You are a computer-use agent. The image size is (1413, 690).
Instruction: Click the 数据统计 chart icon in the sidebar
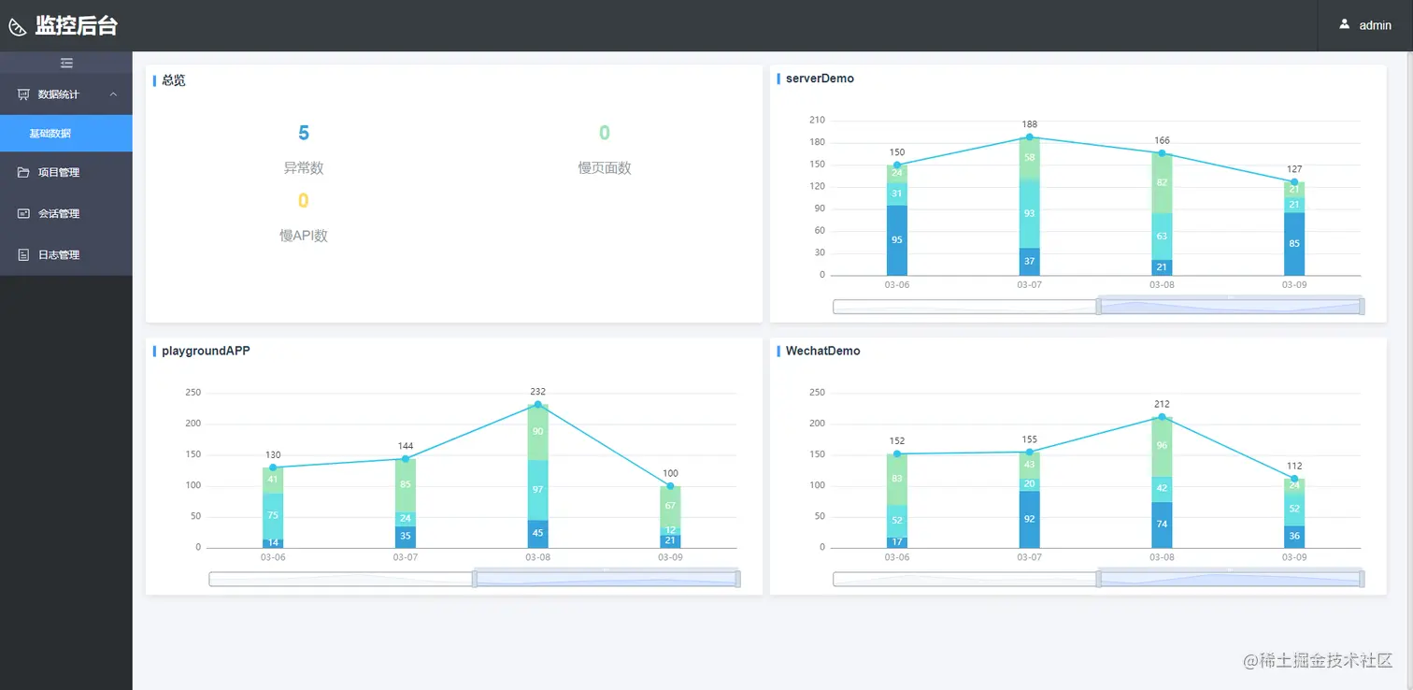23,94
